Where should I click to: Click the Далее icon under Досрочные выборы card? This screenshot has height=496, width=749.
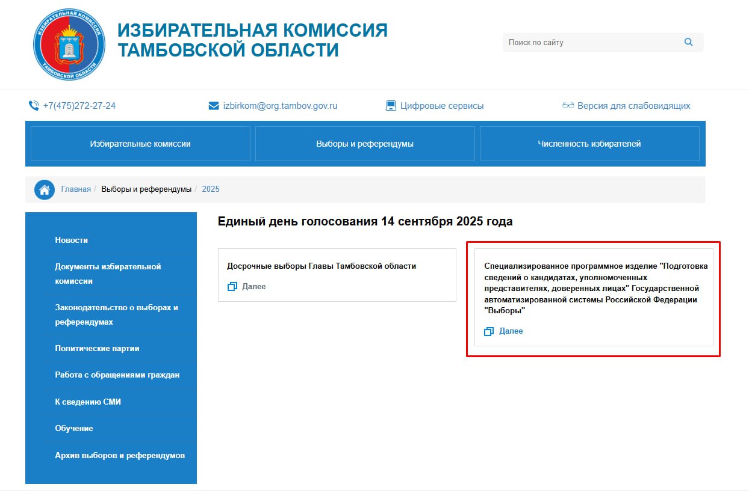click(x=232, y=287)
